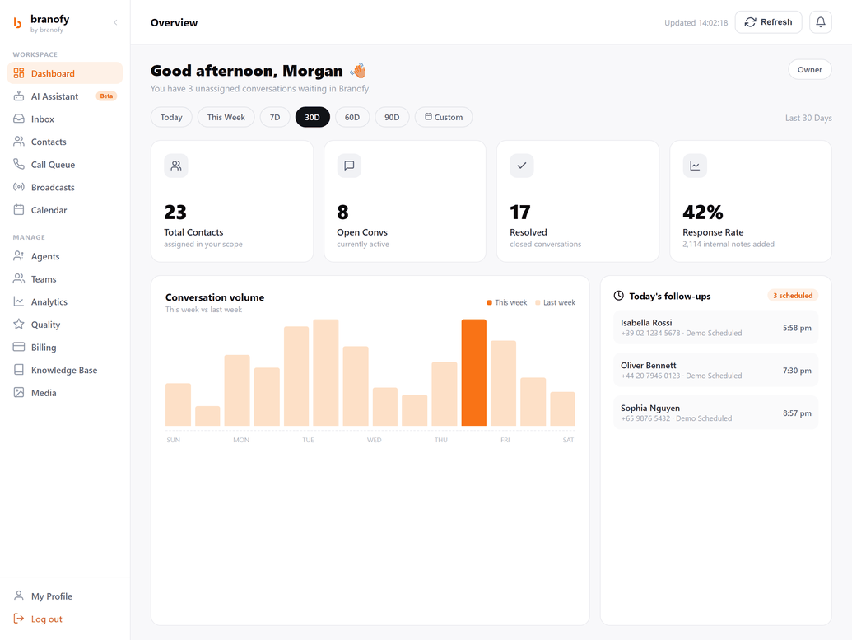Click the Agents person icon

(19, 256)
